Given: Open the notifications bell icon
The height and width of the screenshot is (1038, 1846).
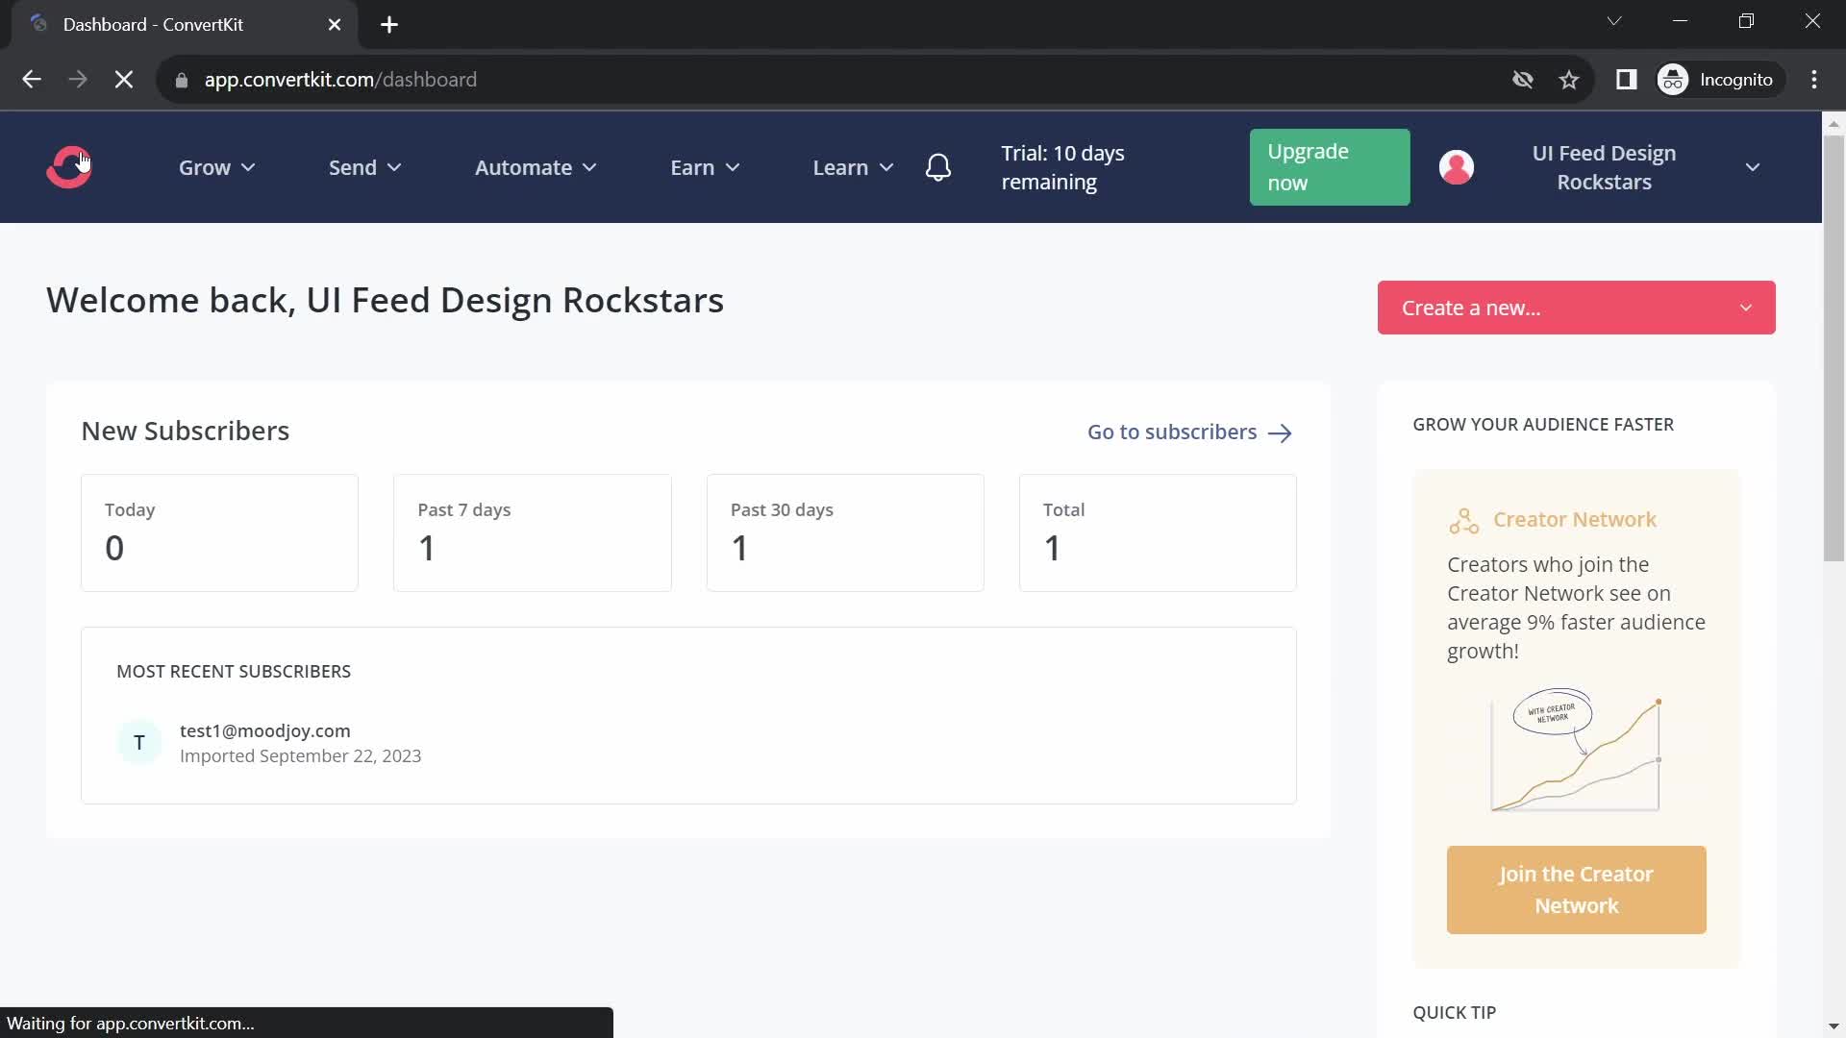Looking at the screenshot, I should point(939,166).
